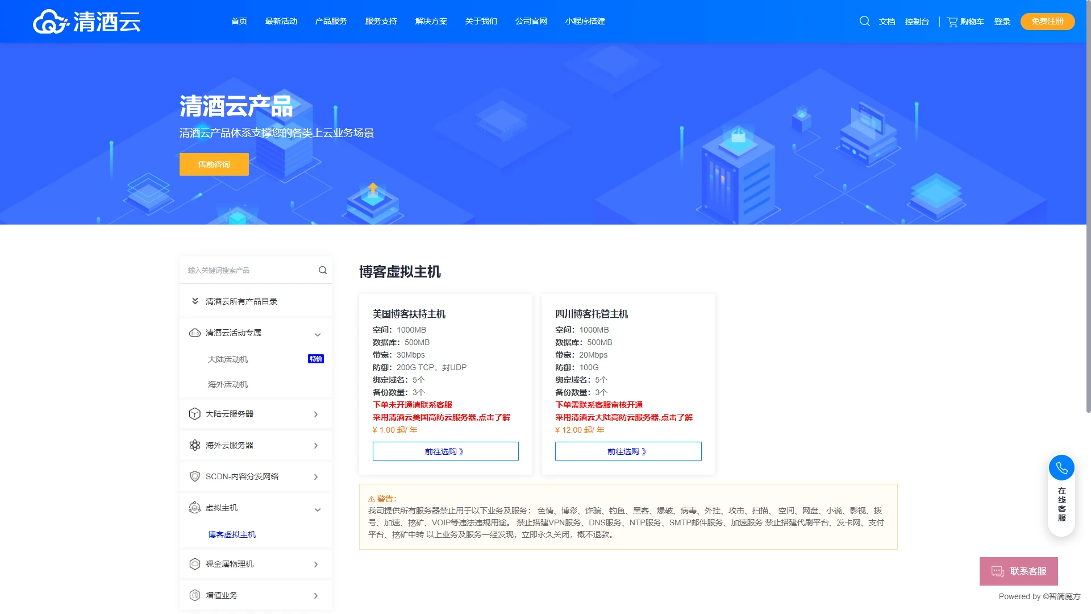Select 大陆活动机 in sidebar

coord(228,359)
